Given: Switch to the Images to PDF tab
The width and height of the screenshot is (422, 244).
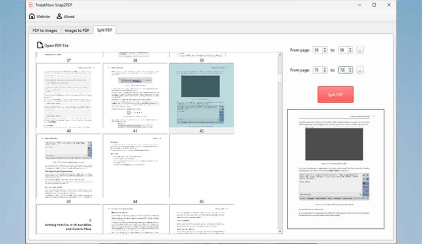Looking at the screenshot, I should pyautogui.click(x=77, y=30).
